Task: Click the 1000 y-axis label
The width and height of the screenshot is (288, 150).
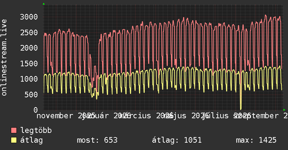Action: click(x=29, y=79)
